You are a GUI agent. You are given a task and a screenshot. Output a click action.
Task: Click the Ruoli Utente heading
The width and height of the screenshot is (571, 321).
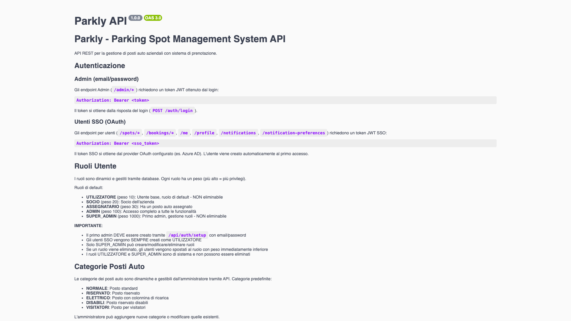[x=95, y=166]
